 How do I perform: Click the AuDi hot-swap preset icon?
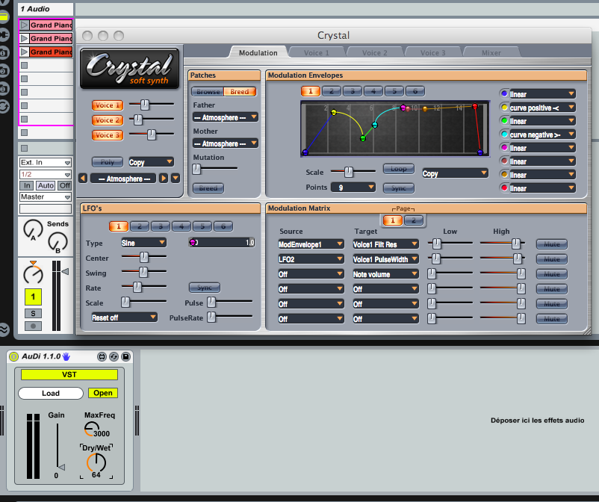tap(114, 357)
